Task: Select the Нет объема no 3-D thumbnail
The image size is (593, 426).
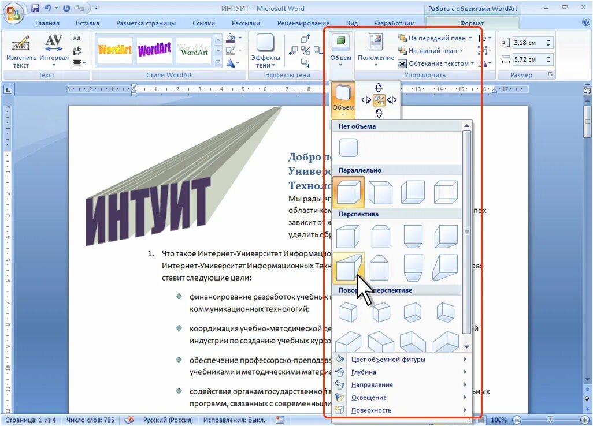Action: coord(349,147)
